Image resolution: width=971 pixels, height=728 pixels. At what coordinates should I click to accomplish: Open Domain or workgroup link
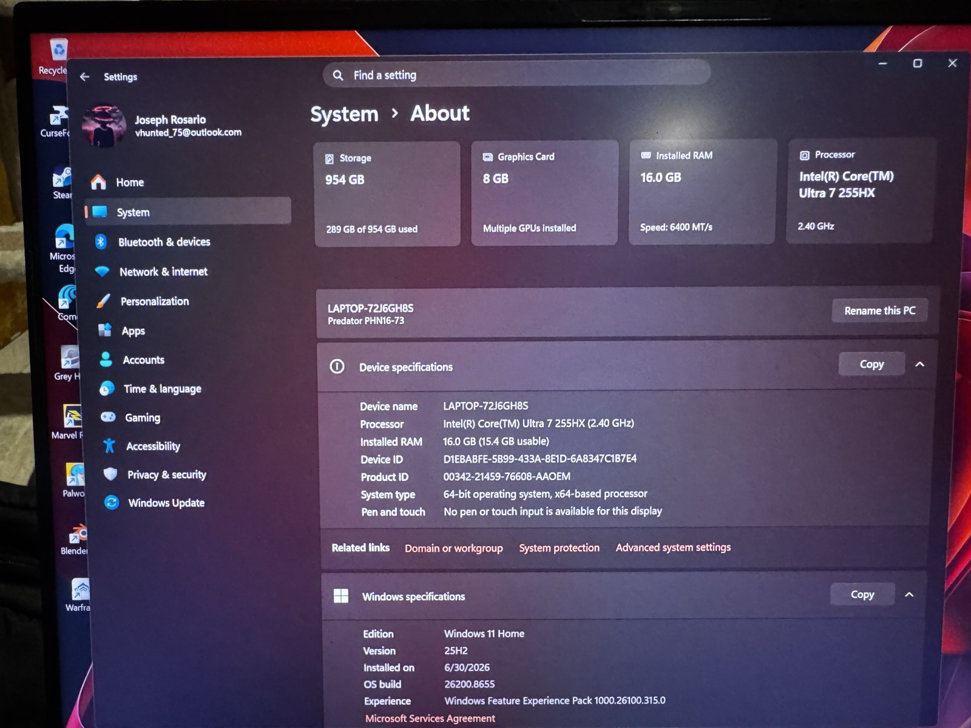454,548
